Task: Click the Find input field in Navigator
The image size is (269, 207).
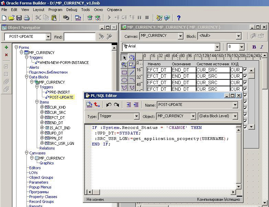Action: tap(80, 37)
